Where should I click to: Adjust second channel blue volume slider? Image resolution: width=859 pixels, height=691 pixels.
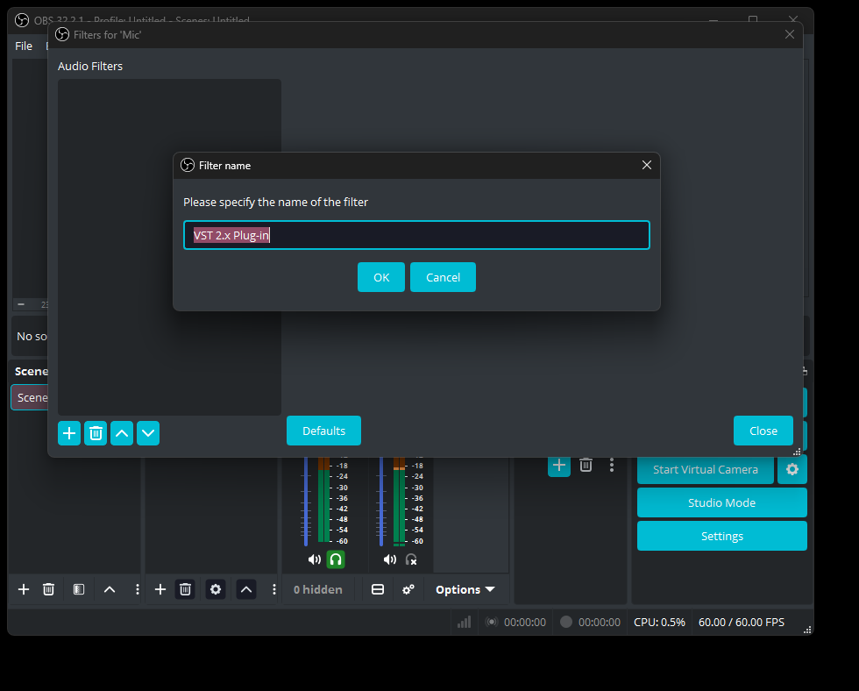[381, 502]
